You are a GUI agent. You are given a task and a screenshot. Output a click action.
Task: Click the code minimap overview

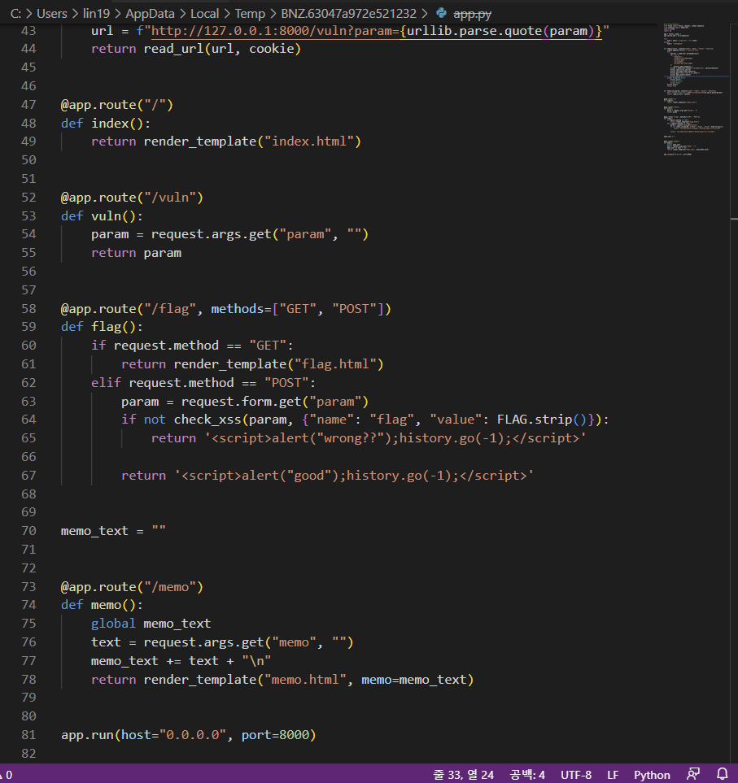click(696, 90)
